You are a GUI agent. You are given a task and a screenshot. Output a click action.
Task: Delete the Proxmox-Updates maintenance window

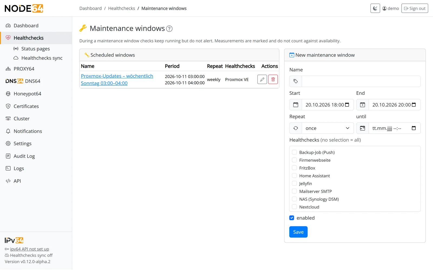(273, 79)
